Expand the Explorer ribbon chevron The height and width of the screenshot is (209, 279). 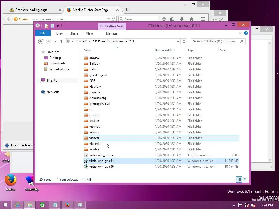pos(240,33)
